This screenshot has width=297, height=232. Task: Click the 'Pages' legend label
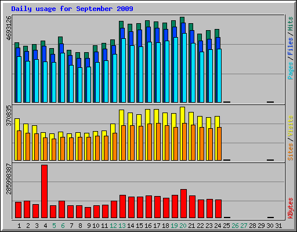[x=291, y=71]
